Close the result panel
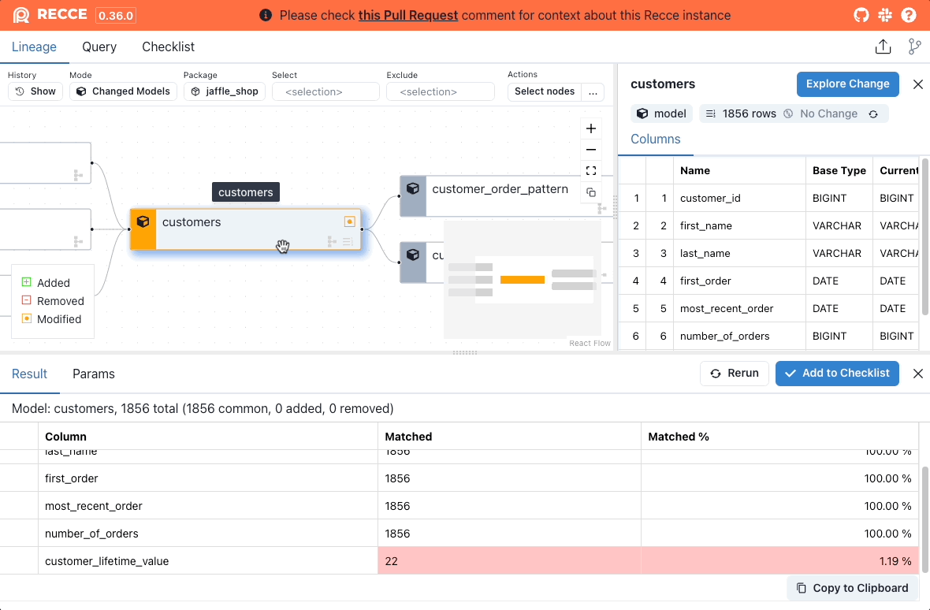 [x=917, y=374]
